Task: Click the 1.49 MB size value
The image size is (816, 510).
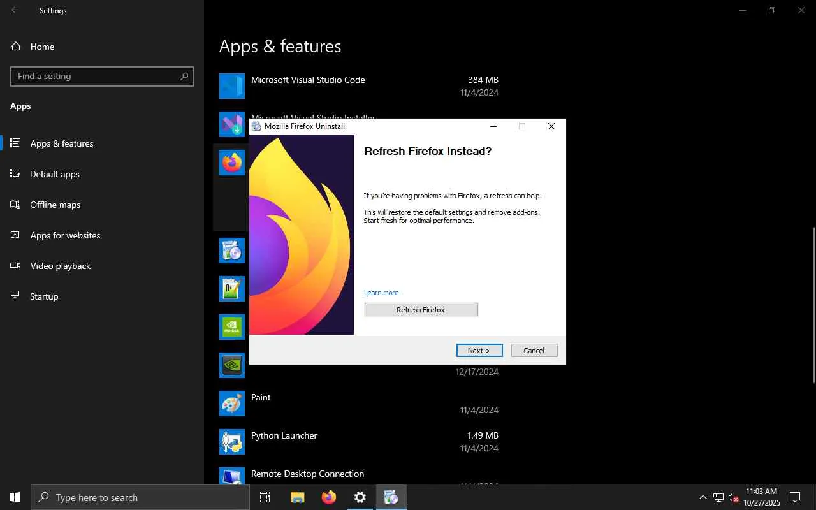Action: (483, 435)
